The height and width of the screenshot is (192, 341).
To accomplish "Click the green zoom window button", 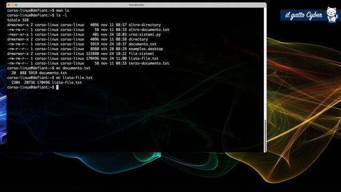I will 16,5.
